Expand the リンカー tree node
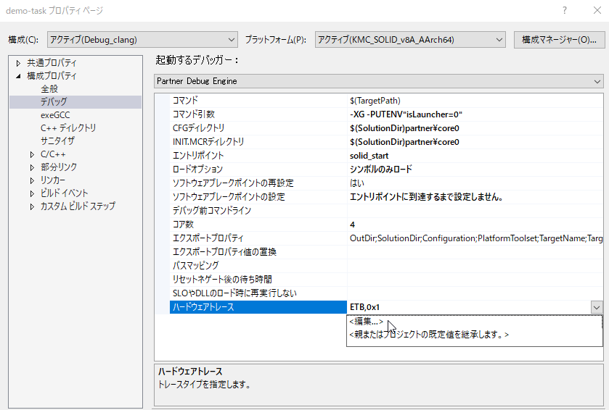Screen dimensions: 609x410 [x=32, y=180]
